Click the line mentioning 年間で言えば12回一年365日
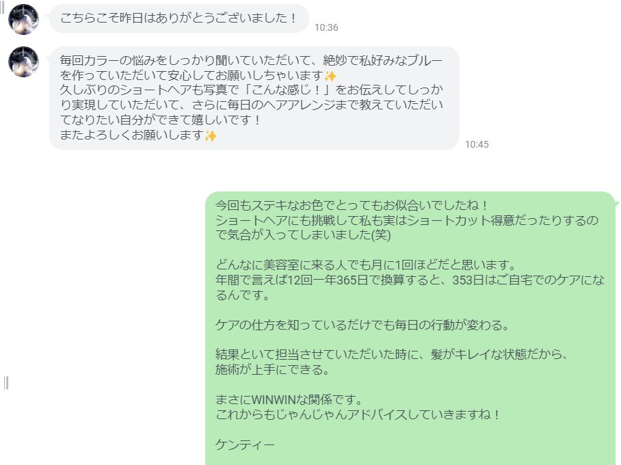Image resolution: width=621 pixels, height=465 pixels. (410, 280)
